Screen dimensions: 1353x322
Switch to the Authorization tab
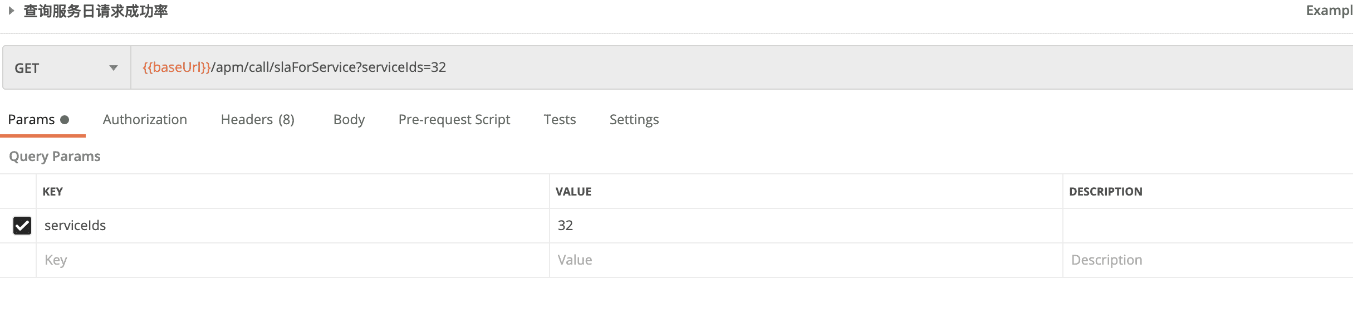point(145,120)
